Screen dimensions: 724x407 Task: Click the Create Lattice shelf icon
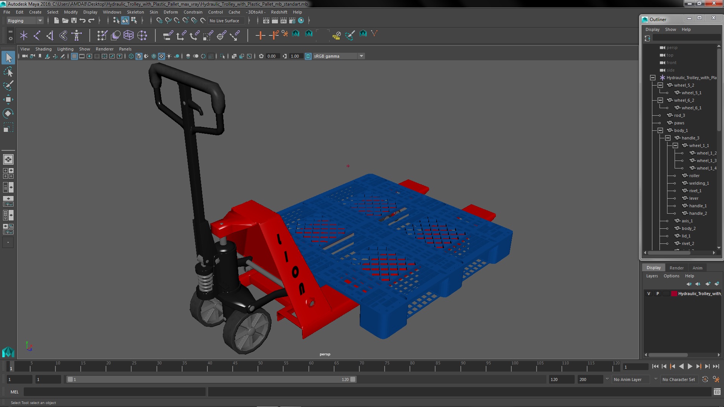(x=129, y=35)
